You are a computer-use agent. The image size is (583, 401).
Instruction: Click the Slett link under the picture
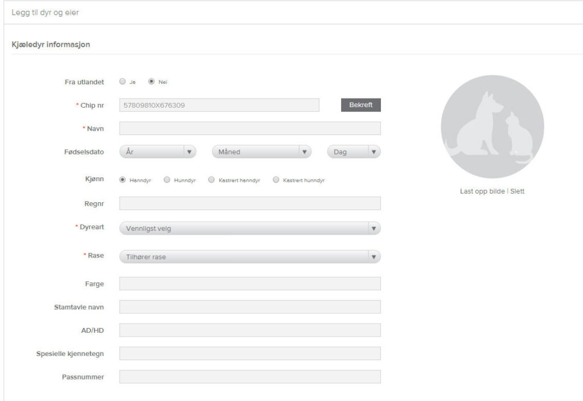click(517, 191)
